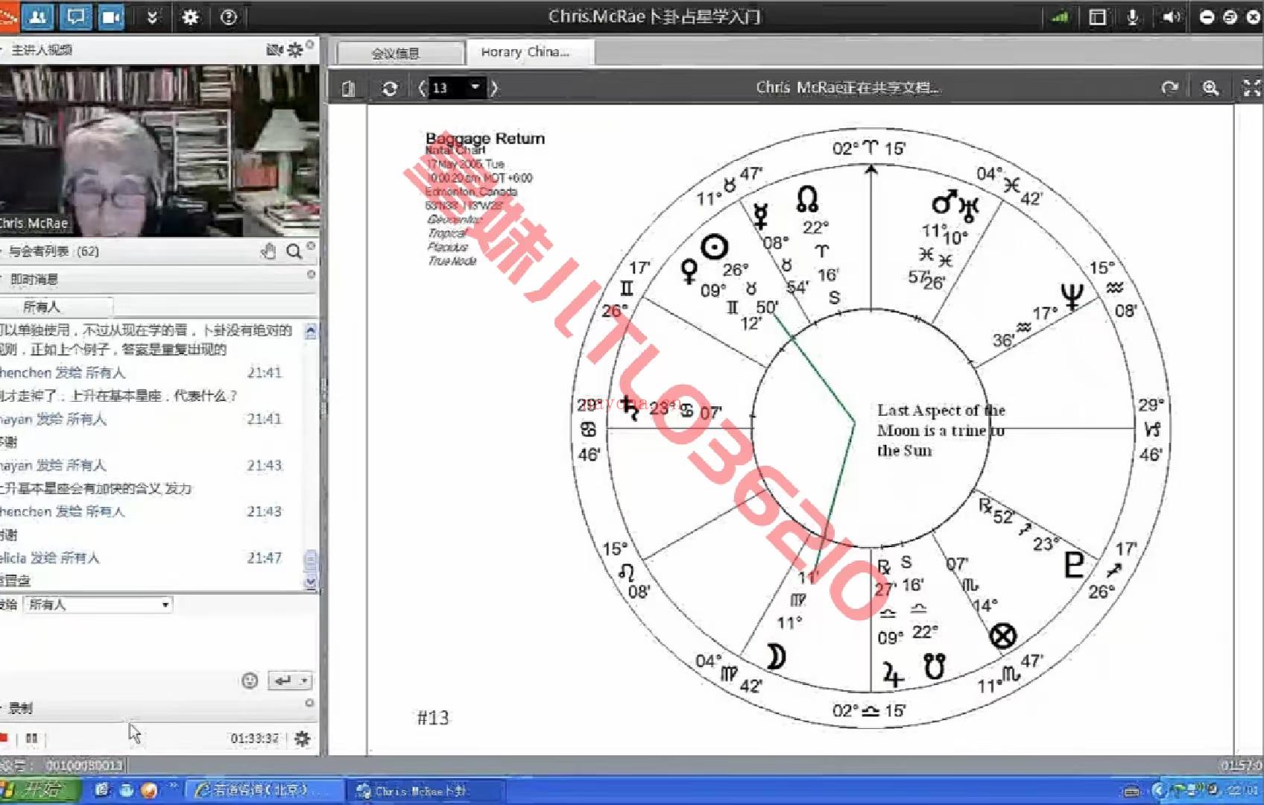
Task: Search the attendee list
Action: tap(294, 251)
